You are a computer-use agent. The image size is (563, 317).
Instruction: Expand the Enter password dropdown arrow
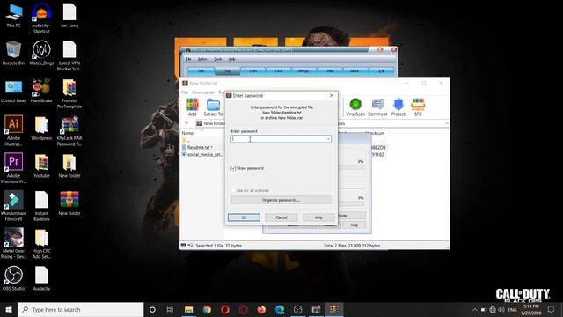[328, 139]
